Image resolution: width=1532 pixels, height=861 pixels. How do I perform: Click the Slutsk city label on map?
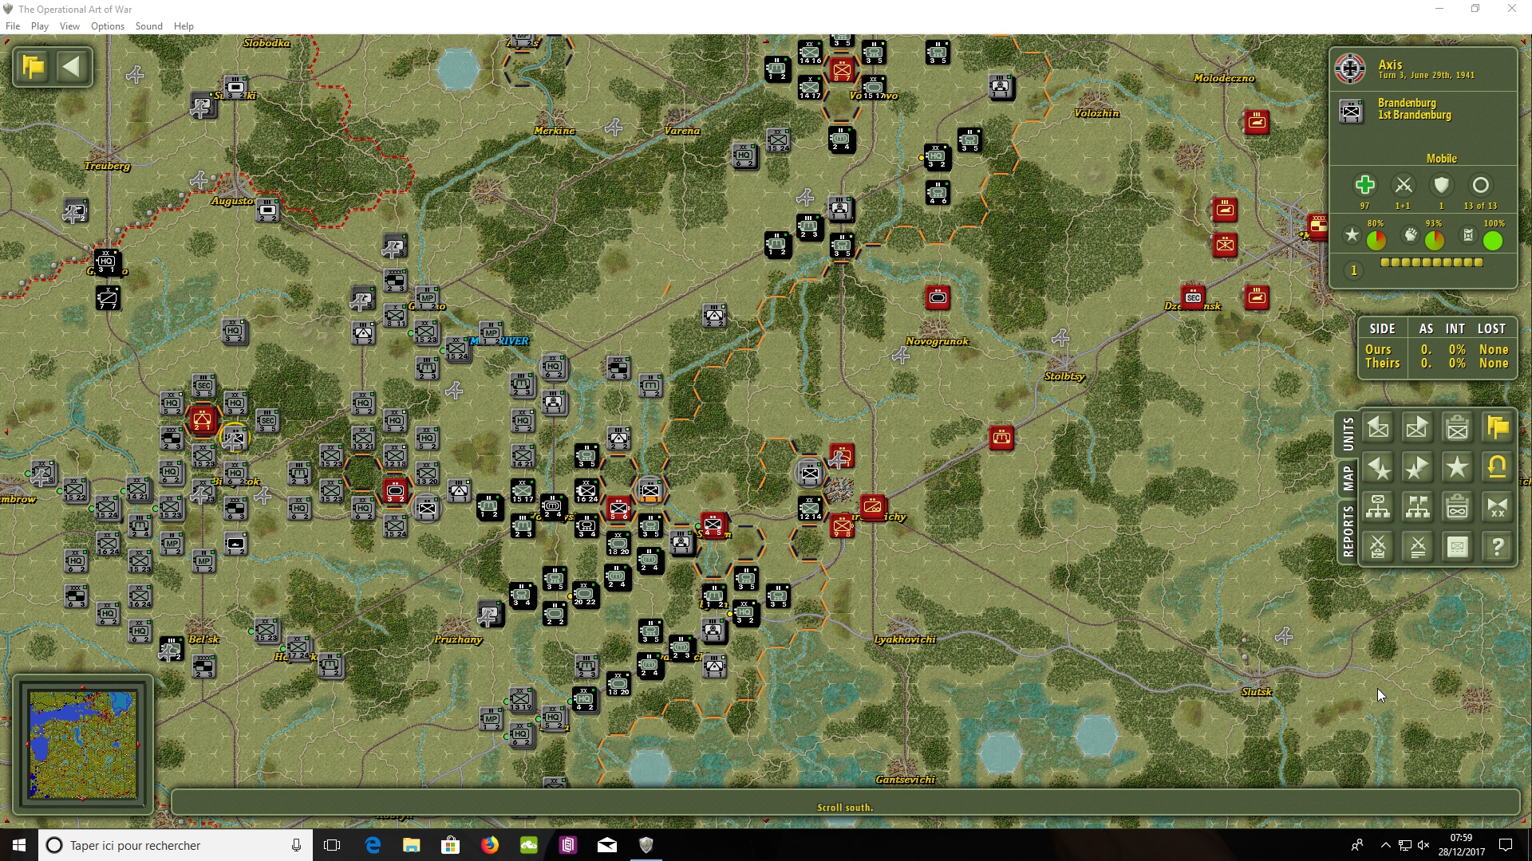pyautogui.click(x=1257, y=692)
